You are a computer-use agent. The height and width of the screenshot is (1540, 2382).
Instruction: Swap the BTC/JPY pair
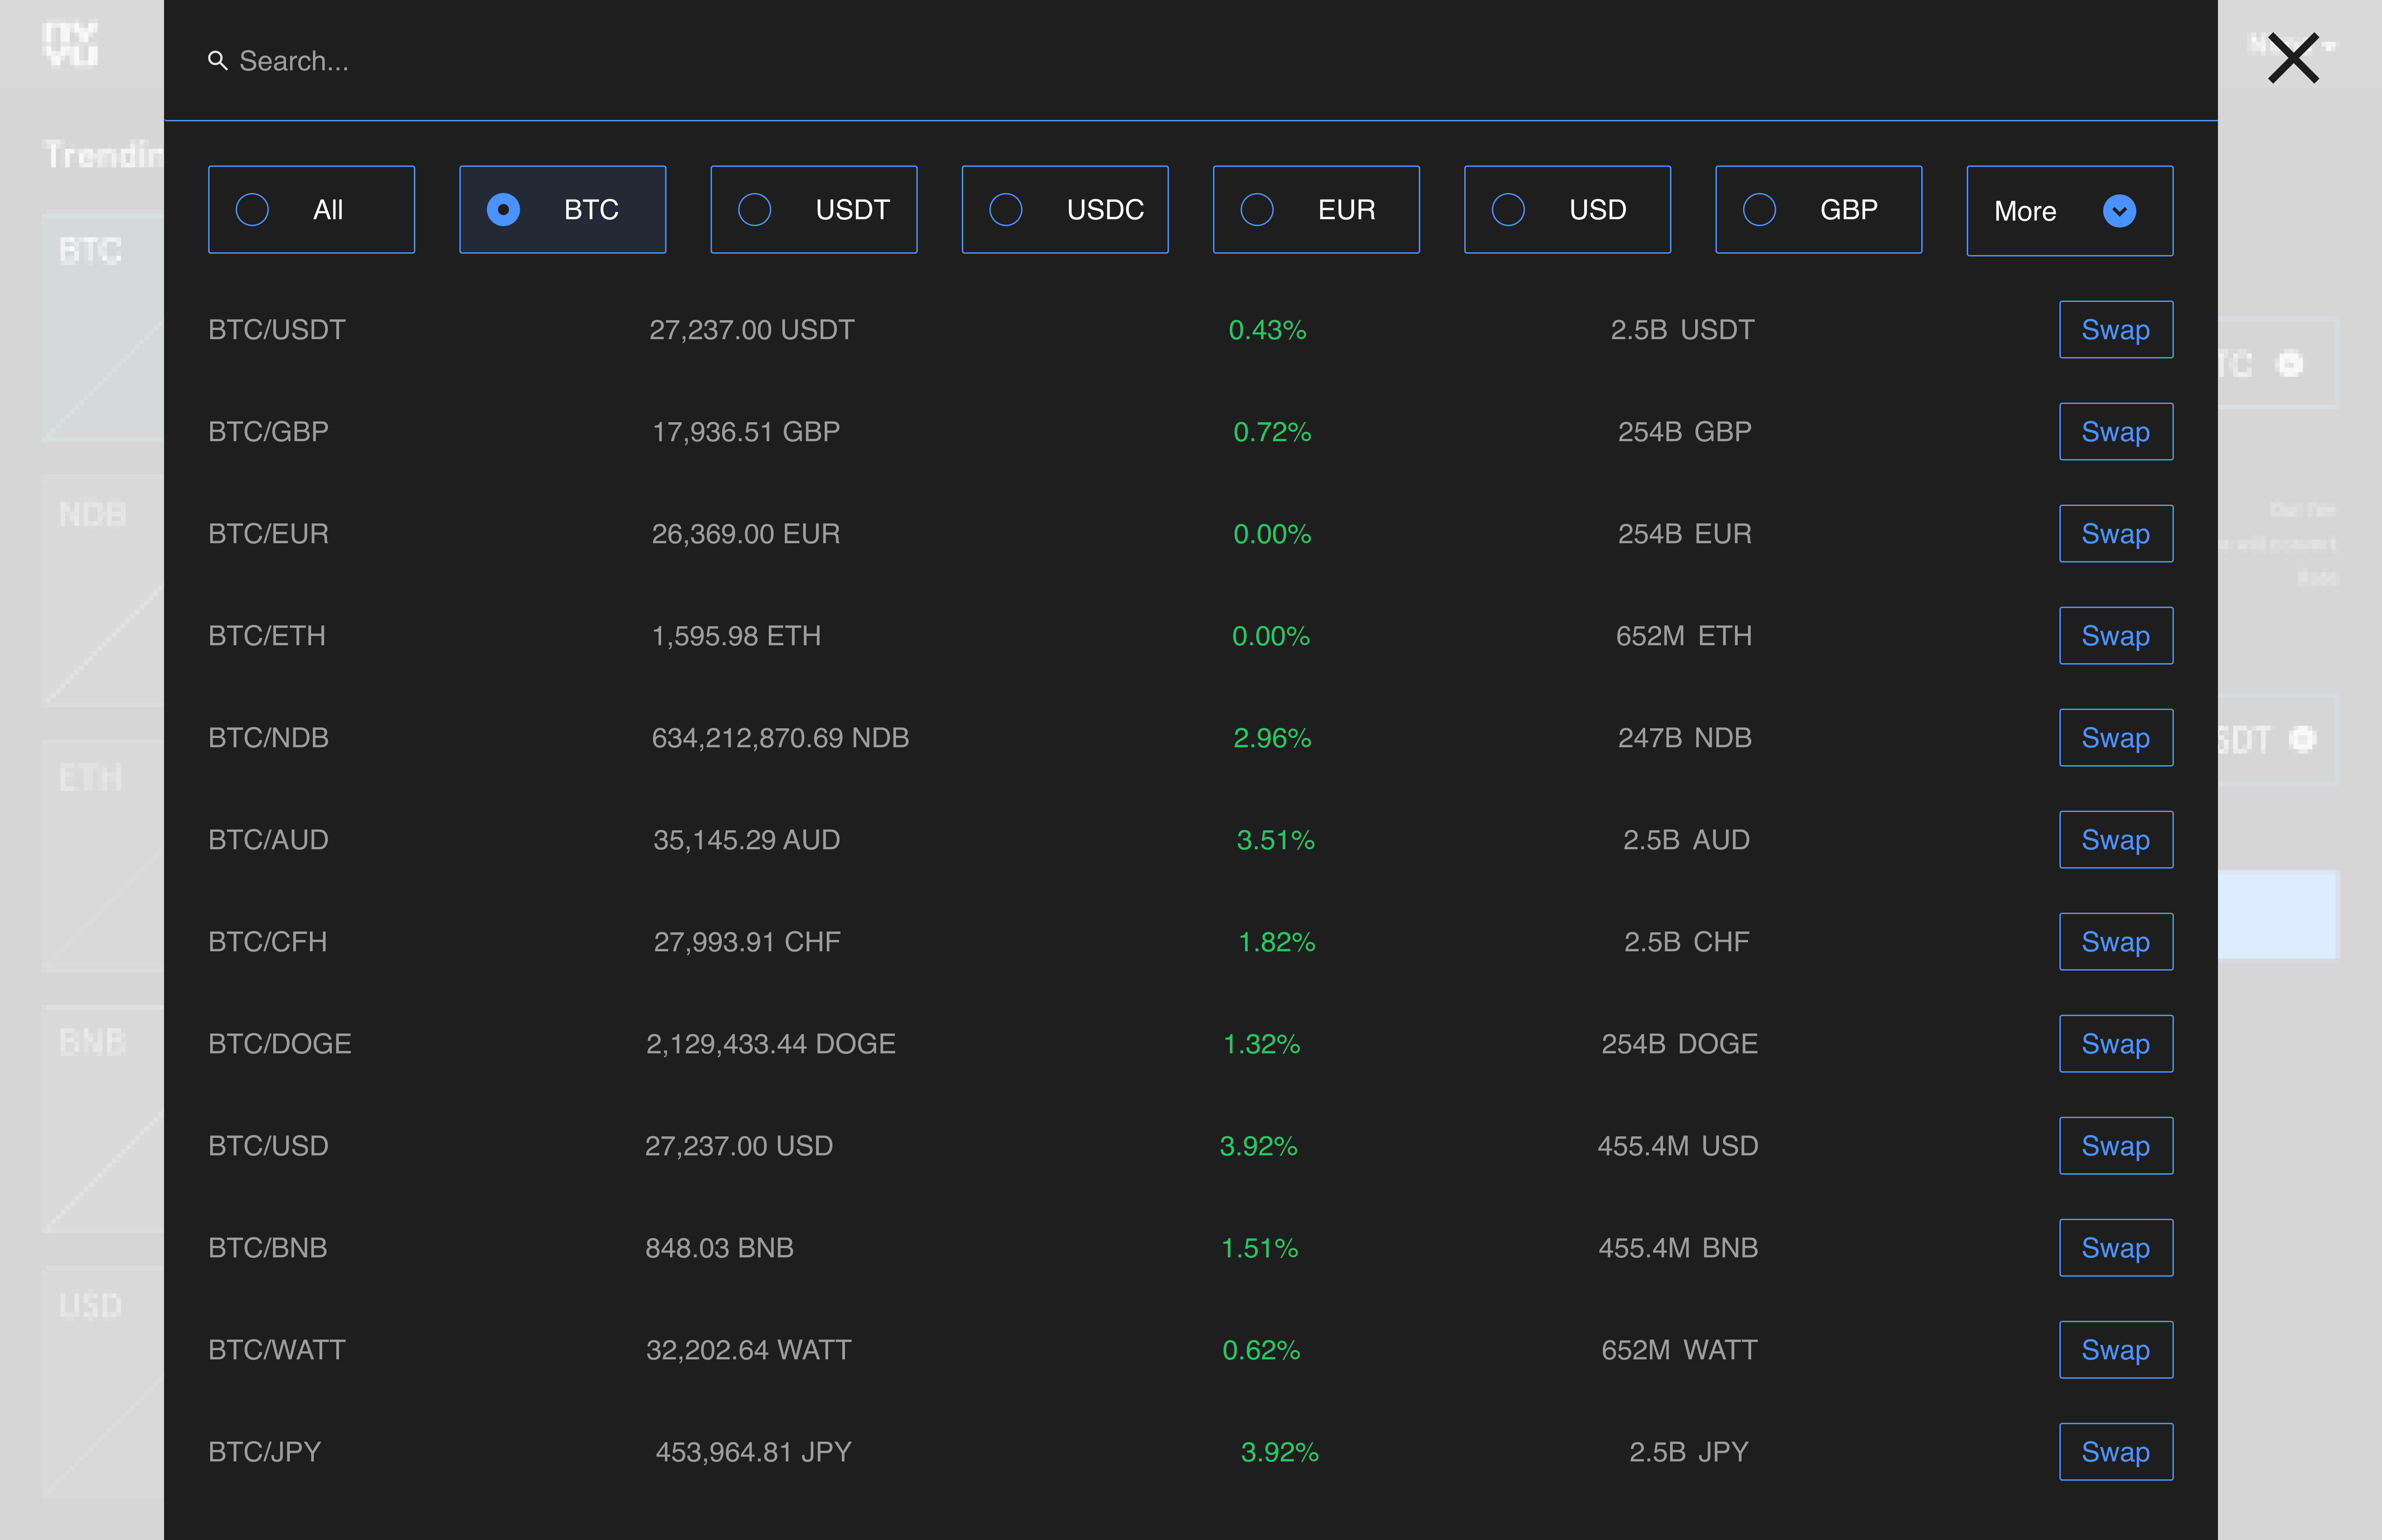[2115, 1452]
